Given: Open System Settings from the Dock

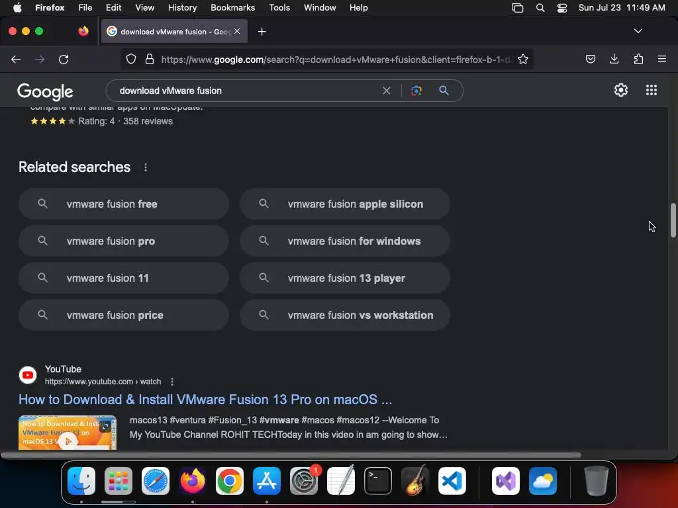Looking at the screenshot, I should tap(304, 481).
